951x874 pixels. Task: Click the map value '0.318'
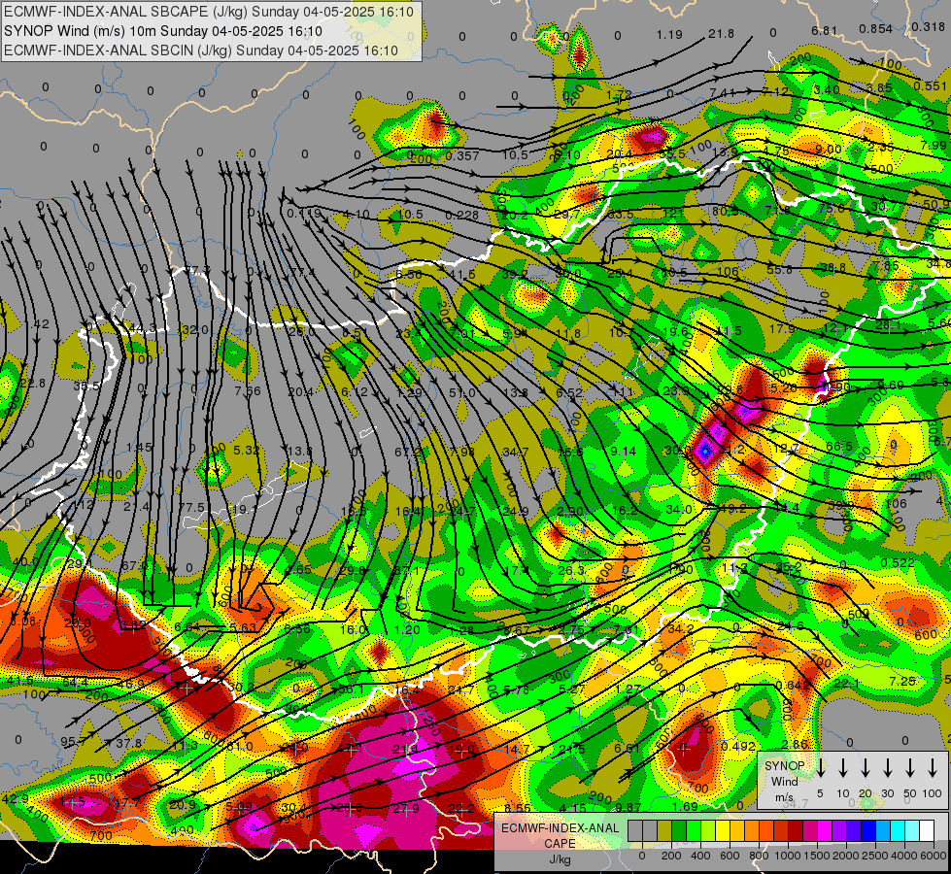pyautogui.click(x=928, y=27)
